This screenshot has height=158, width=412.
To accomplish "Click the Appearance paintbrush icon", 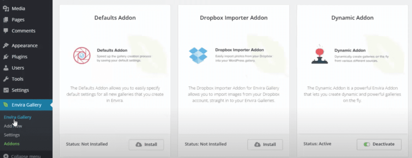I will (6, 46).
